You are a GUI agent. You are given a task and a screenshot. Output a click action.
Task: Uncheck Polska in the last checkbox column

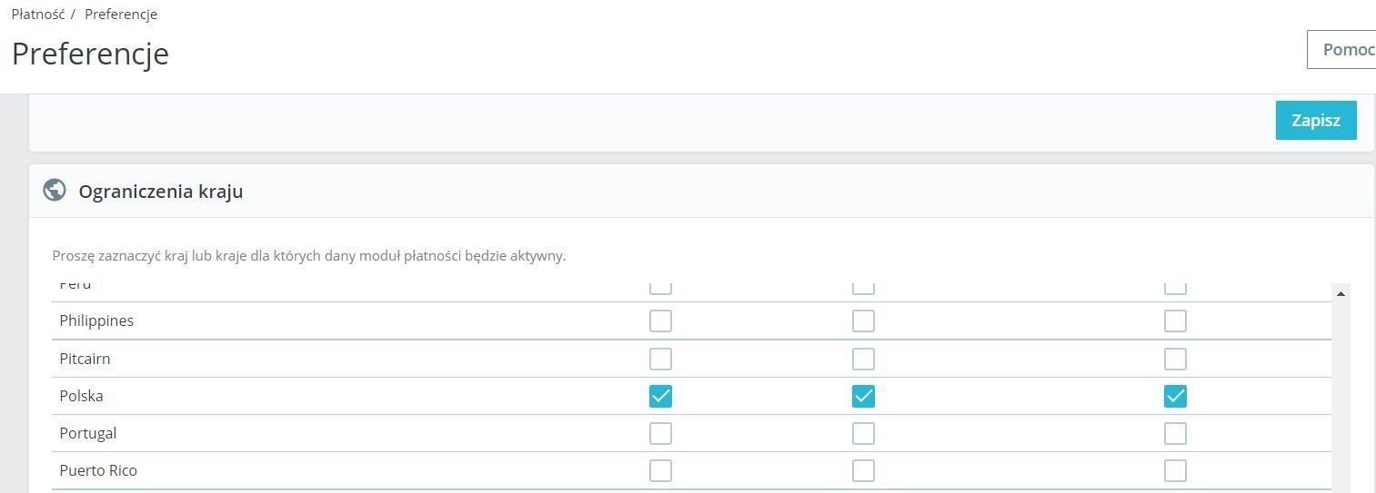(x=1175, y=396)
